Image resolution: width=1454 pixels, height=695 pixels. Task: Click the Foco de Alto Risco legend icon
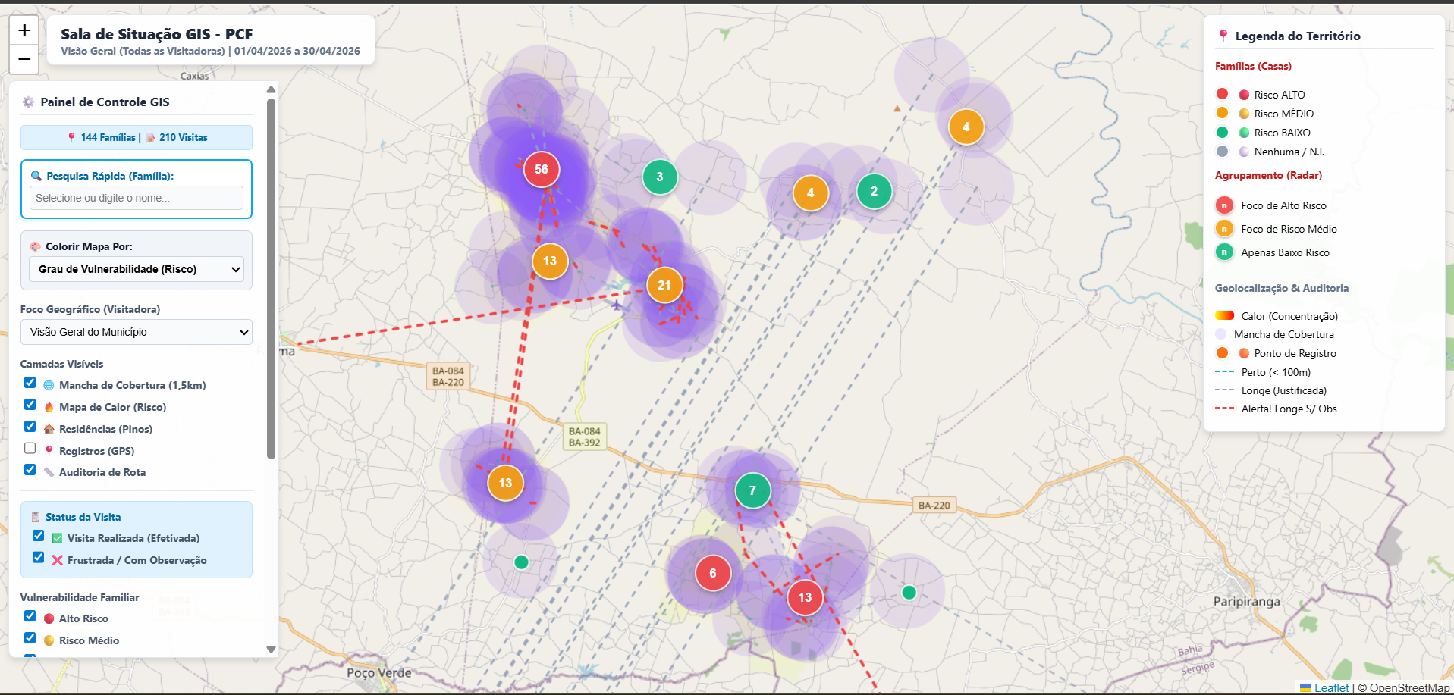coord(1225,205)
